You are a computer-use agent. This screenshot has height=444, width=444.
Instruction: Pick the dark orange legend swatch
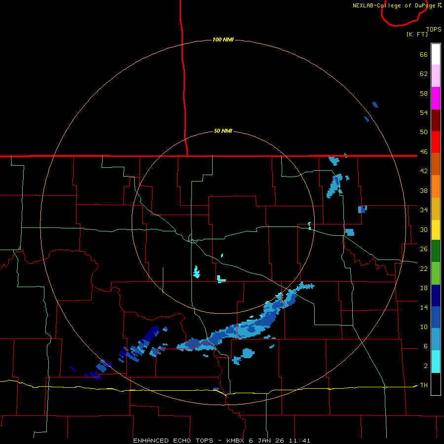click(436, 164)
